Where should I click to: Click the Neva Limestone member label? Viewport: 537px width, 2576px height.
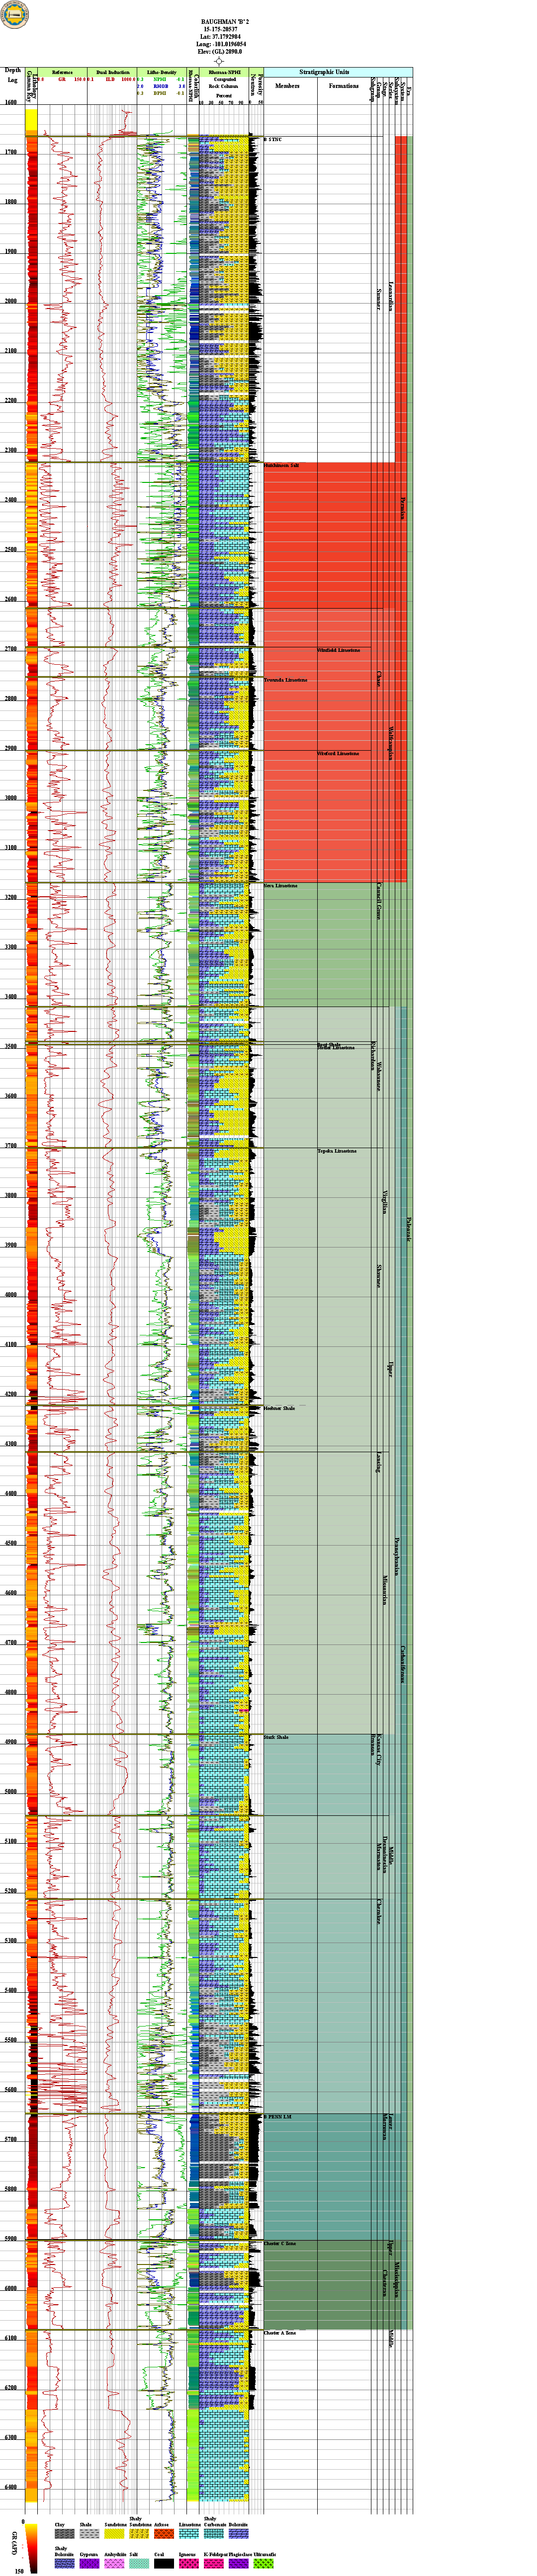coord(281,886)
